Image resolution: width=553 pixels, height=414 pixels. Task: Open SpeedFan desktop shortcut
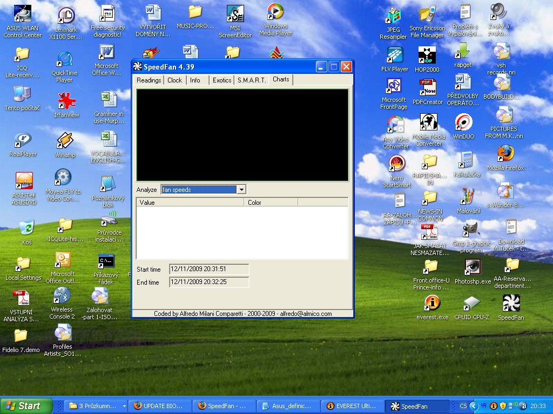point(511,308)
